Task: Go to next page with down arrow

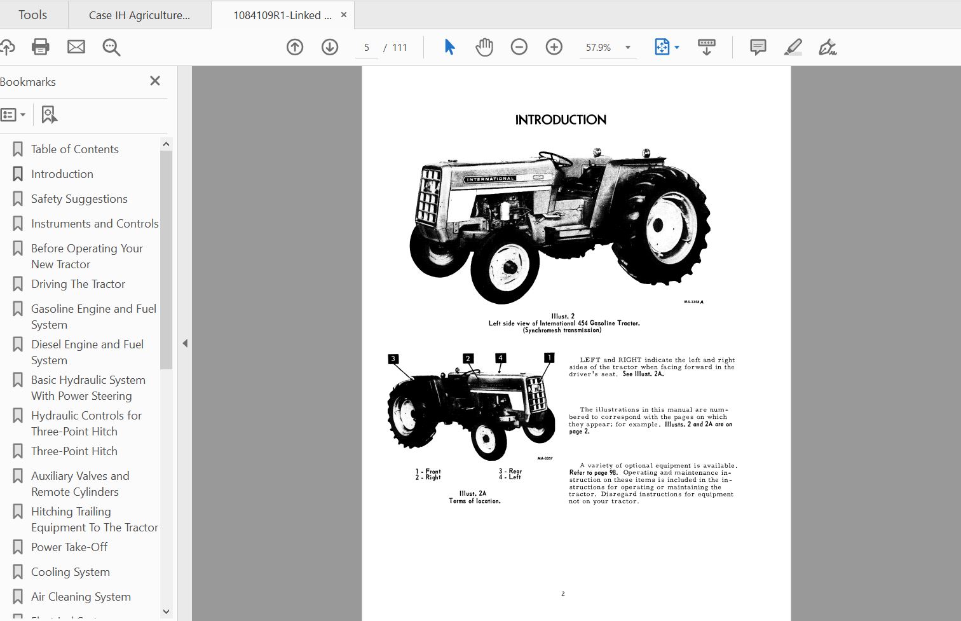Action: (x=330, y=47)
